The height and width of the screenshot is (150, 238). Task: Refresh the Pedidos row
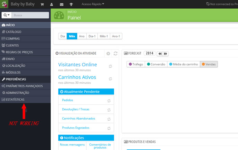click(109, 101)
